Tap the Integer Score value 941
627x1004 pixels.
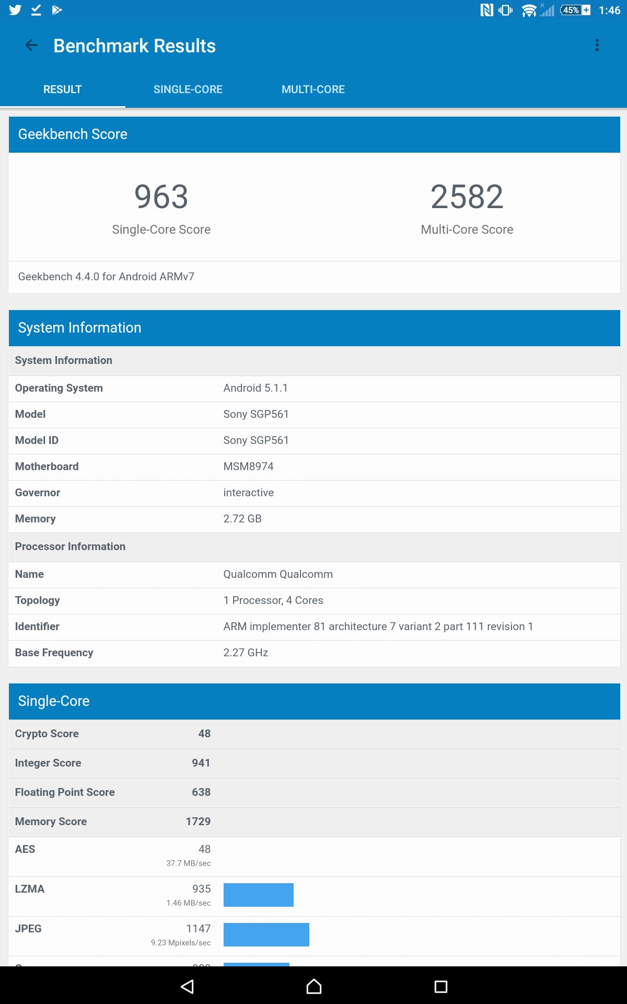click(201, 763)
